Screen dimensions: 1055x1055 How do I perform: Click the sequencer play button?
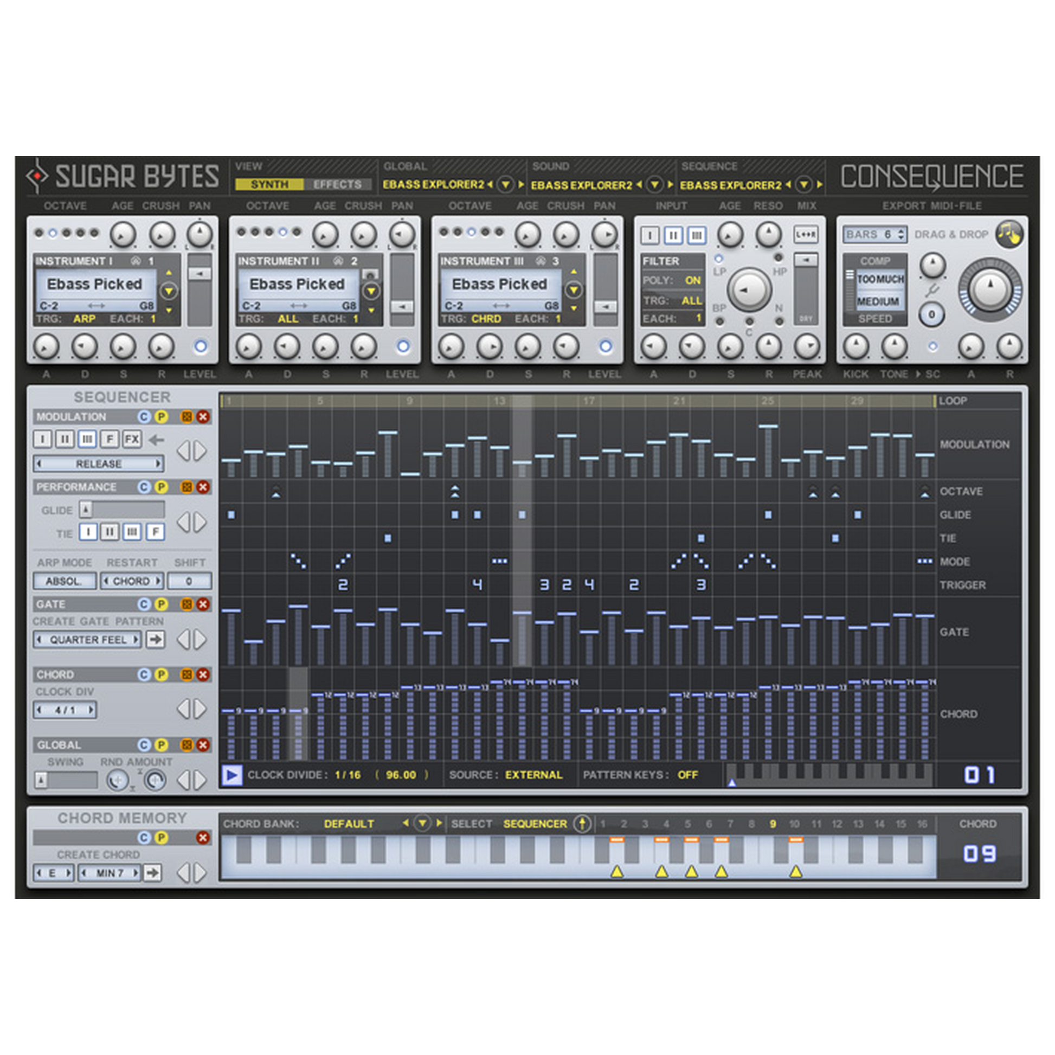pos(231,775)
